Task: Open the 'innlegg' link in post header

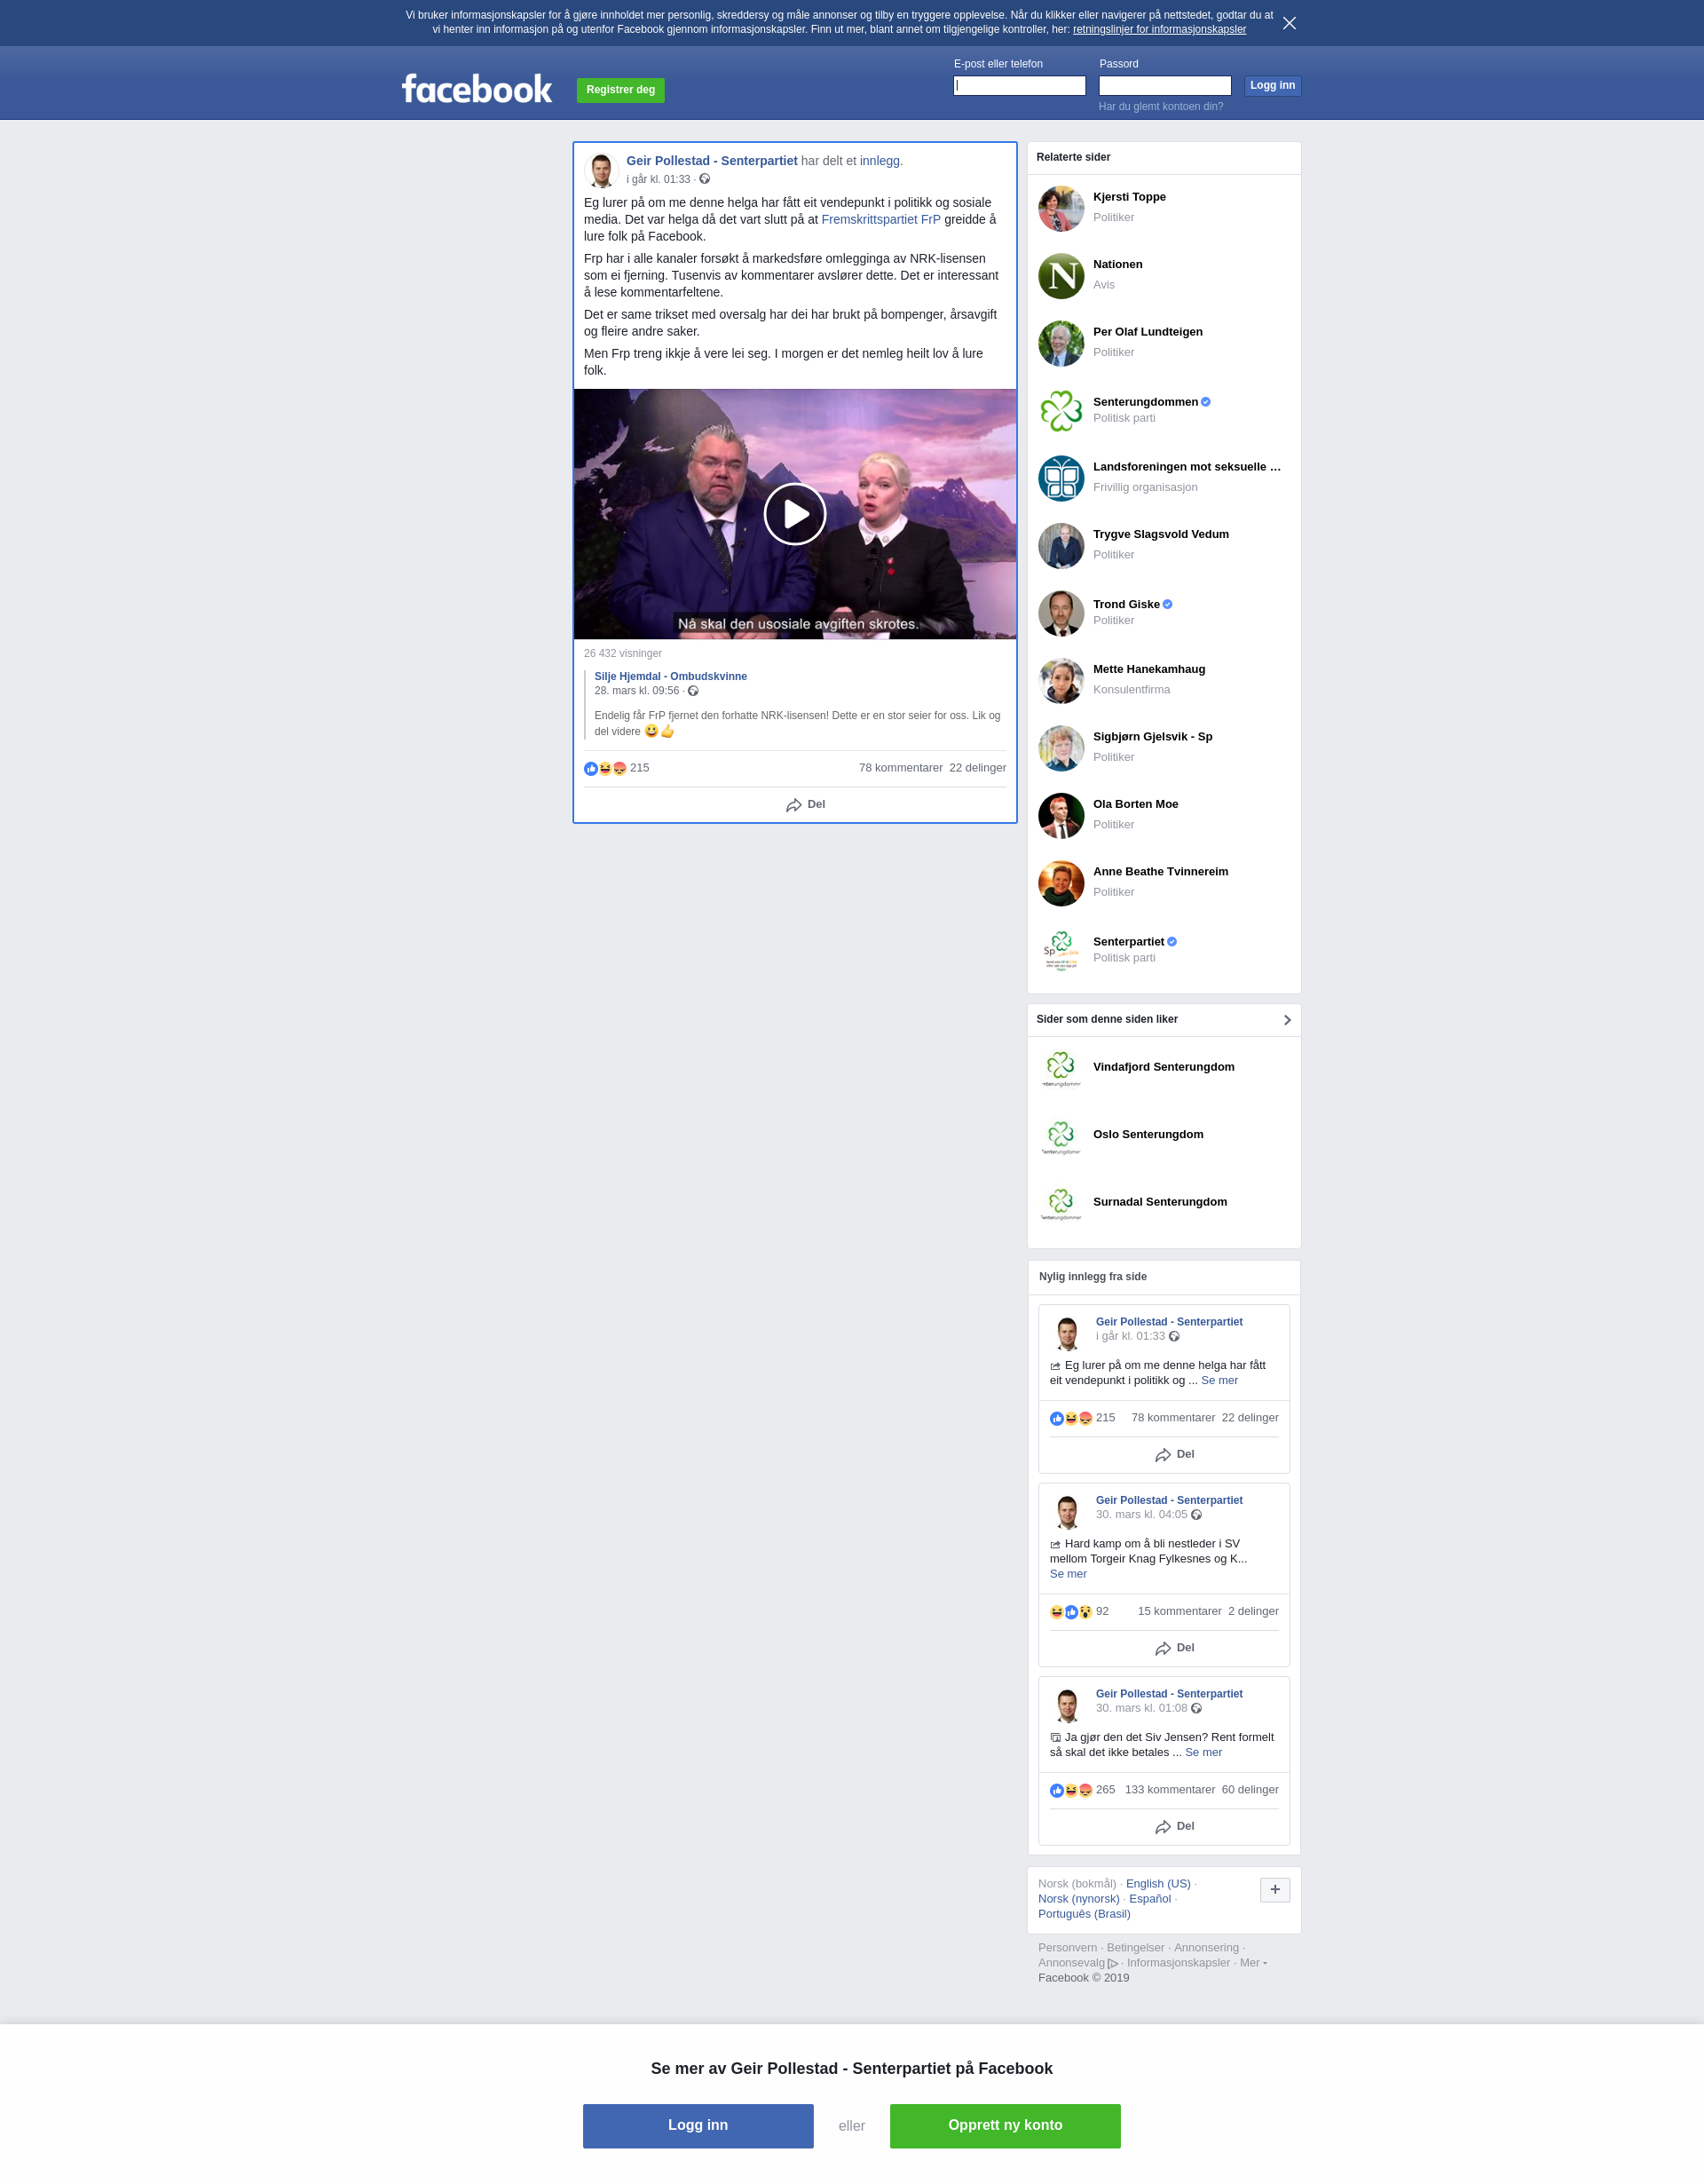Action: (880, 161)
